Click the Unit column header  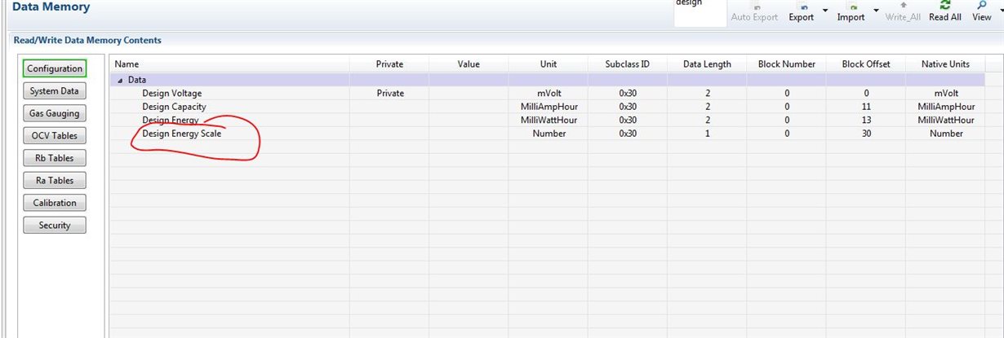coord(549,64)
